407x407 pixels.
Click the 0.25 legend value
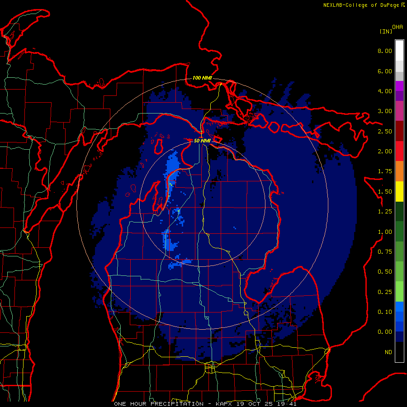(x=385, y=292)
